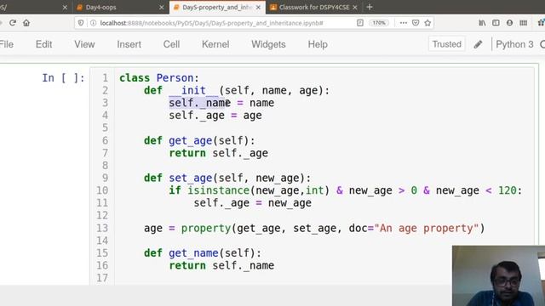Show sidebars icon in Firefox toolbar

pyautogui.click(x=496, y=23)
